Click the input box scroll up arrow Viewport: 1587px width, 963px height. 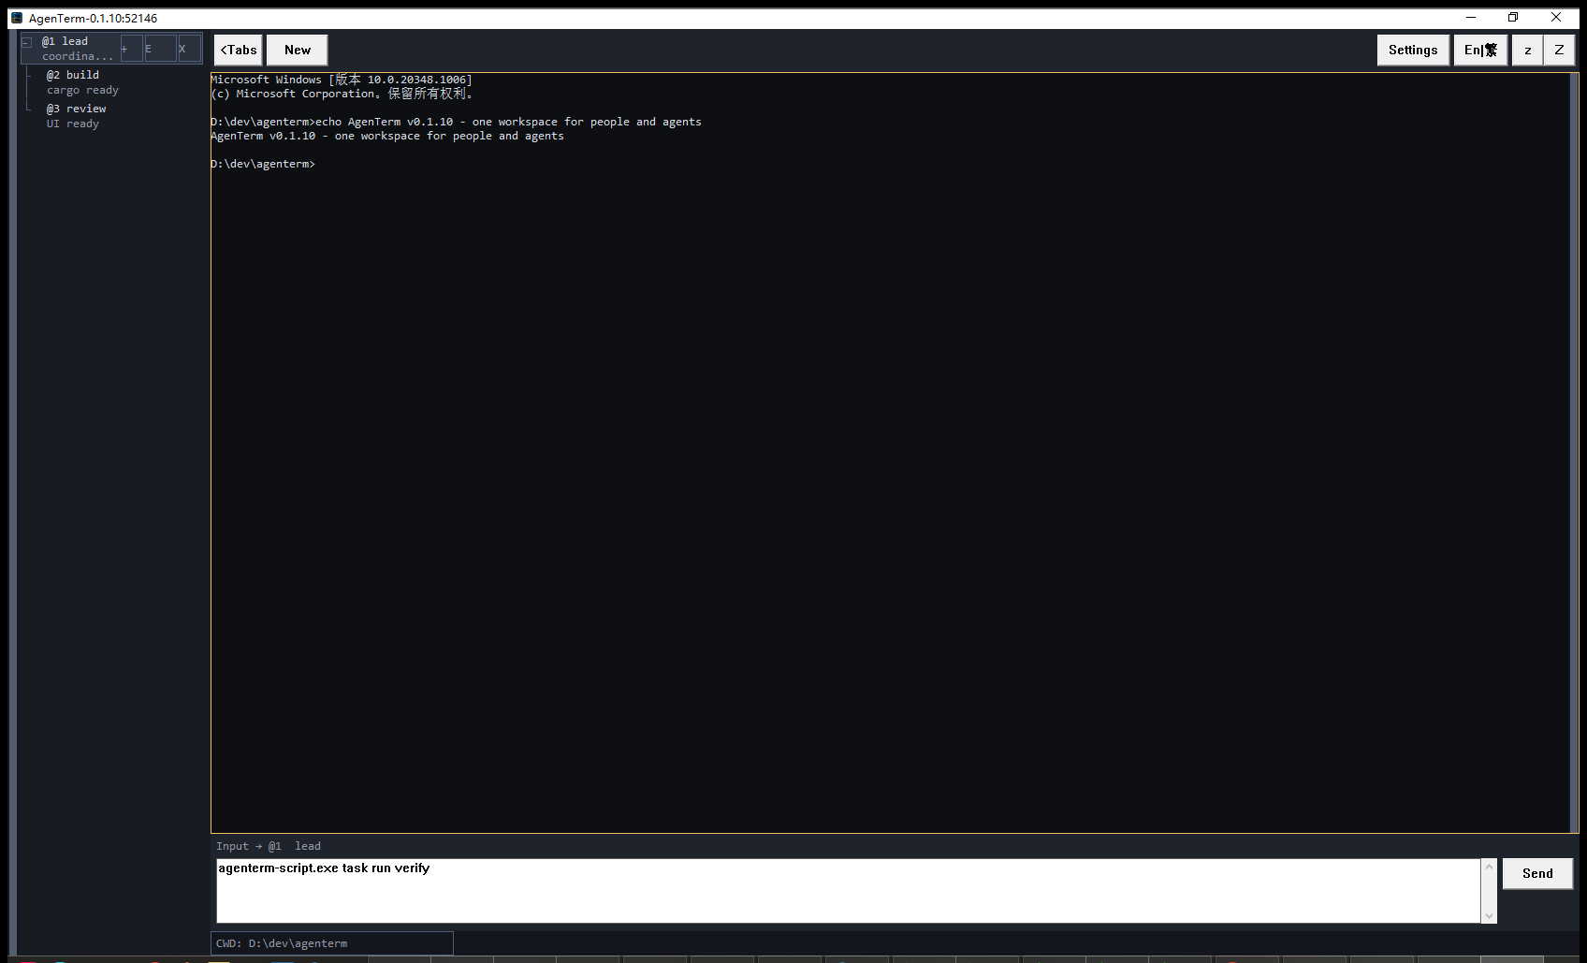point(1489,867)
